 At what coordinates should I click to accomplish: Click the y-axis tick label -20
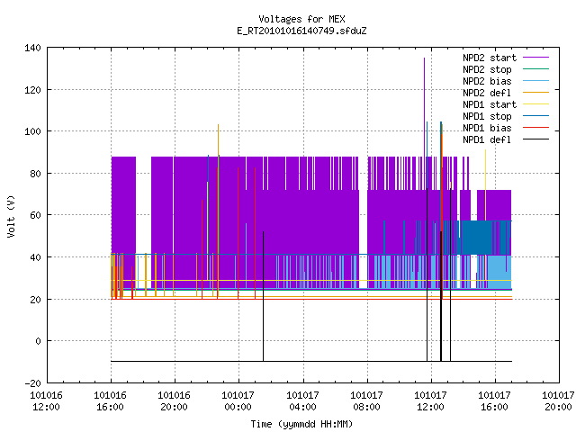[x=32, y=383]
